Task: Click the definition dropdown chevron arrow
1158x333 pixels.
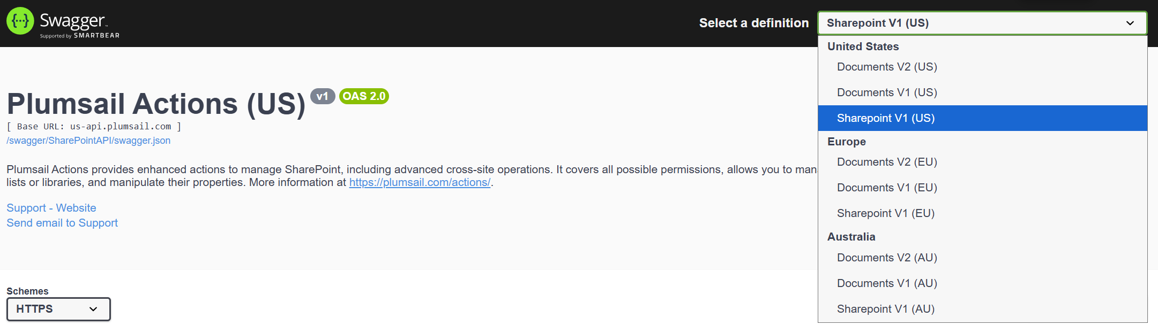Action: pos(1130,24)
